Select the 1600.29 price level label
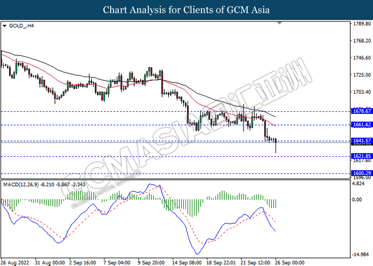This screenshot has width=373, height=266. [362, 173]
